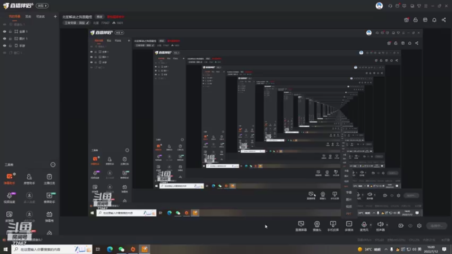This screenshot has height=254, width=452.
Task: Toggle lock on 图片 1 source
Action: (10, 38)
